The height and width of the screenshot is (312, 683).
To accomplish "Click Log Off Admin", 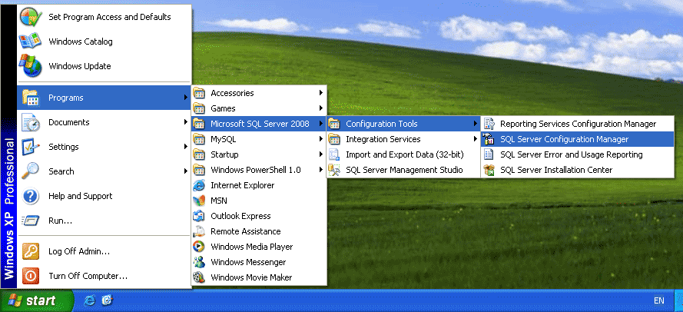I will (78, 251).
